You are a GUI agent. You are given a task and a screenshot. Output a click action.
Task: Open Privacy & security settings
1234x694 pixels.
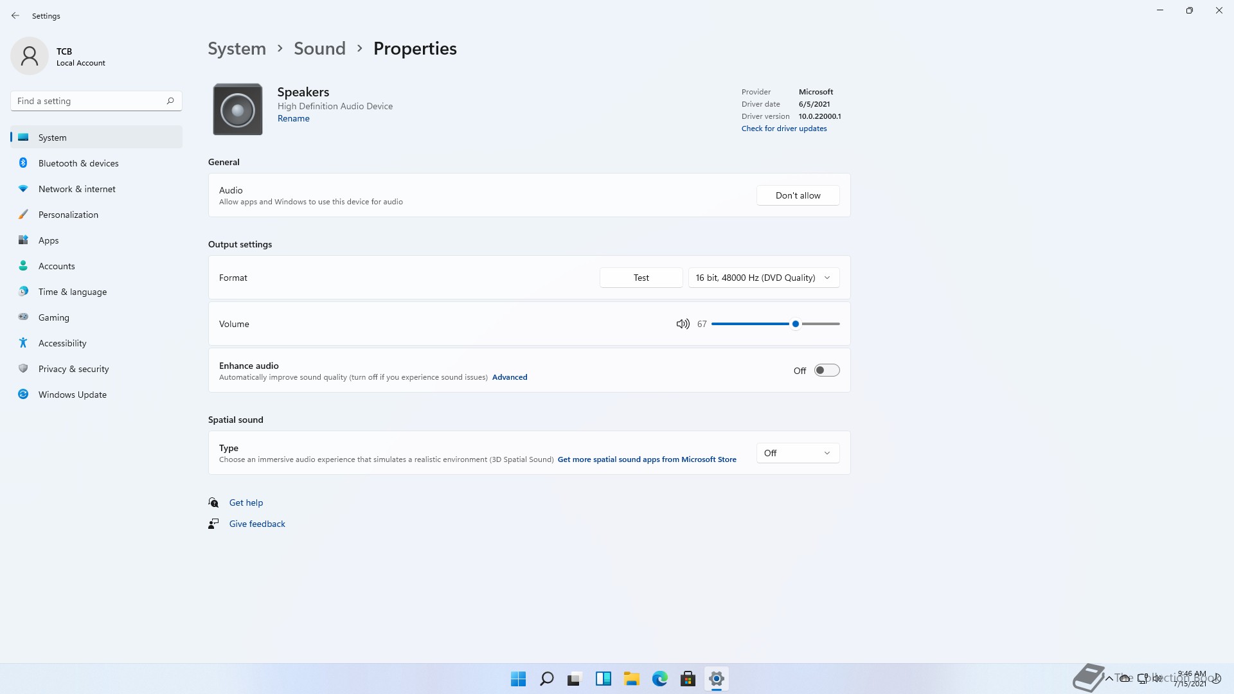coord(96,369)
